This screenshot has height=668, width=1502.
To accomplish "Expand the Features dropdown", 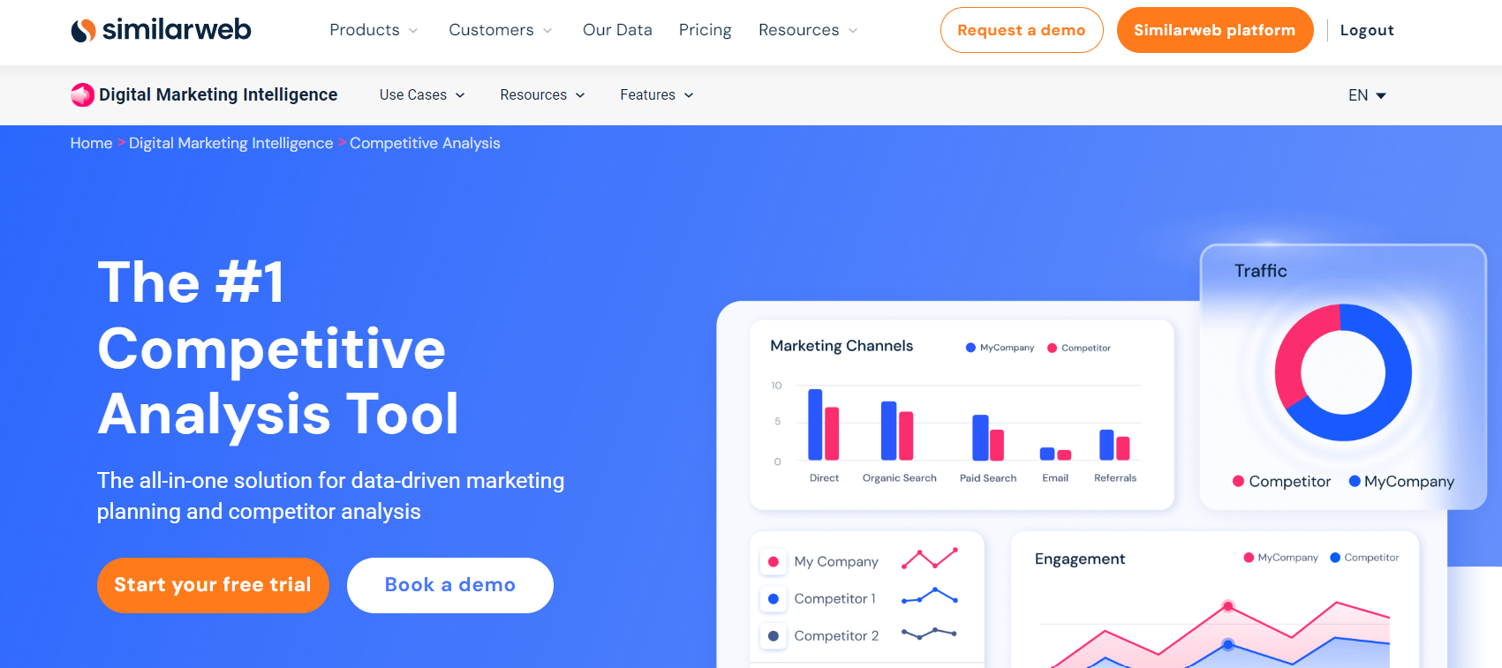I will click(x=657, y=94).
